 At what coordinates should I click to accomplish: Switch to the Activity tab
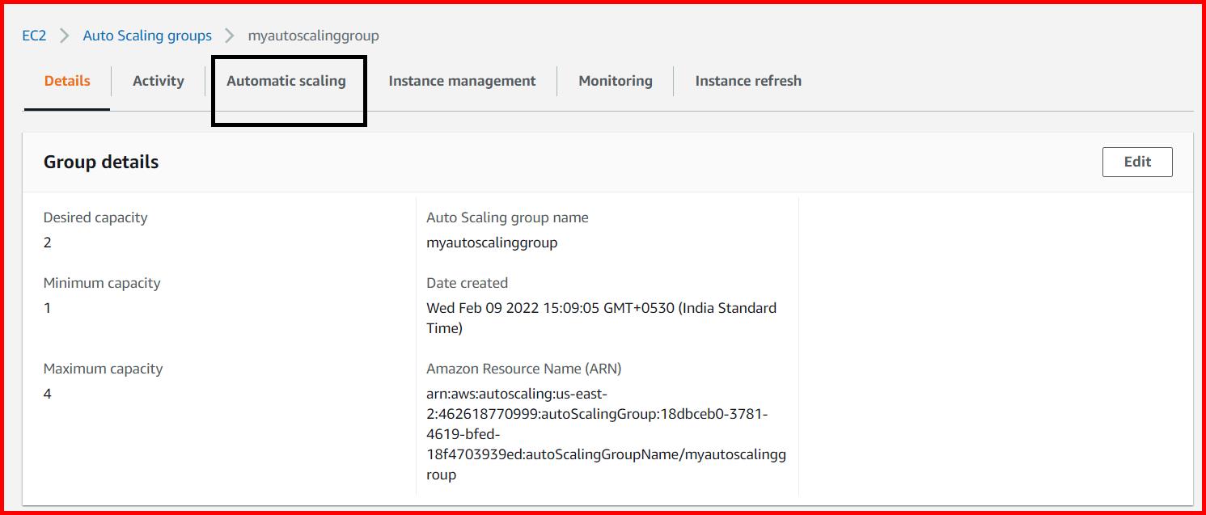coord(158,81)
